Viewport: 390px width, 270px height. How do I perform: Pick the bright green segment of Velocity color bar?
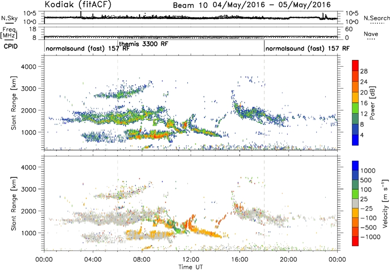355,194
